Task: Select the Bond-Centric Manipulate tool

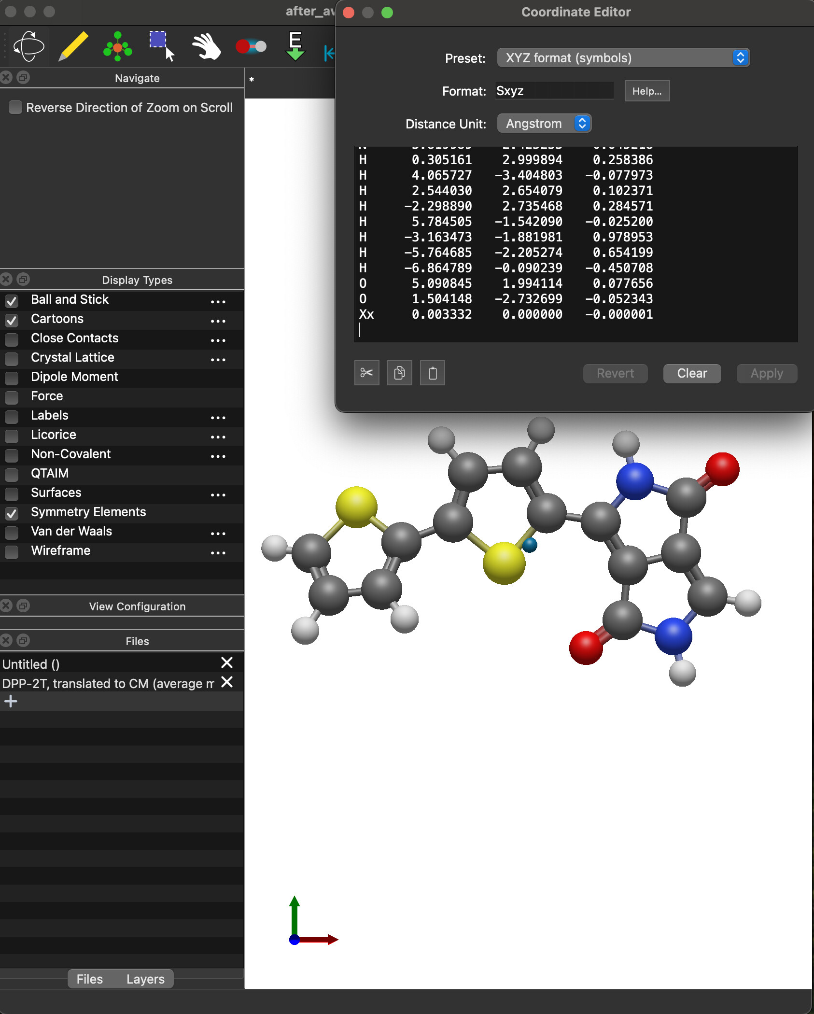Action: [x=251, y=46]
